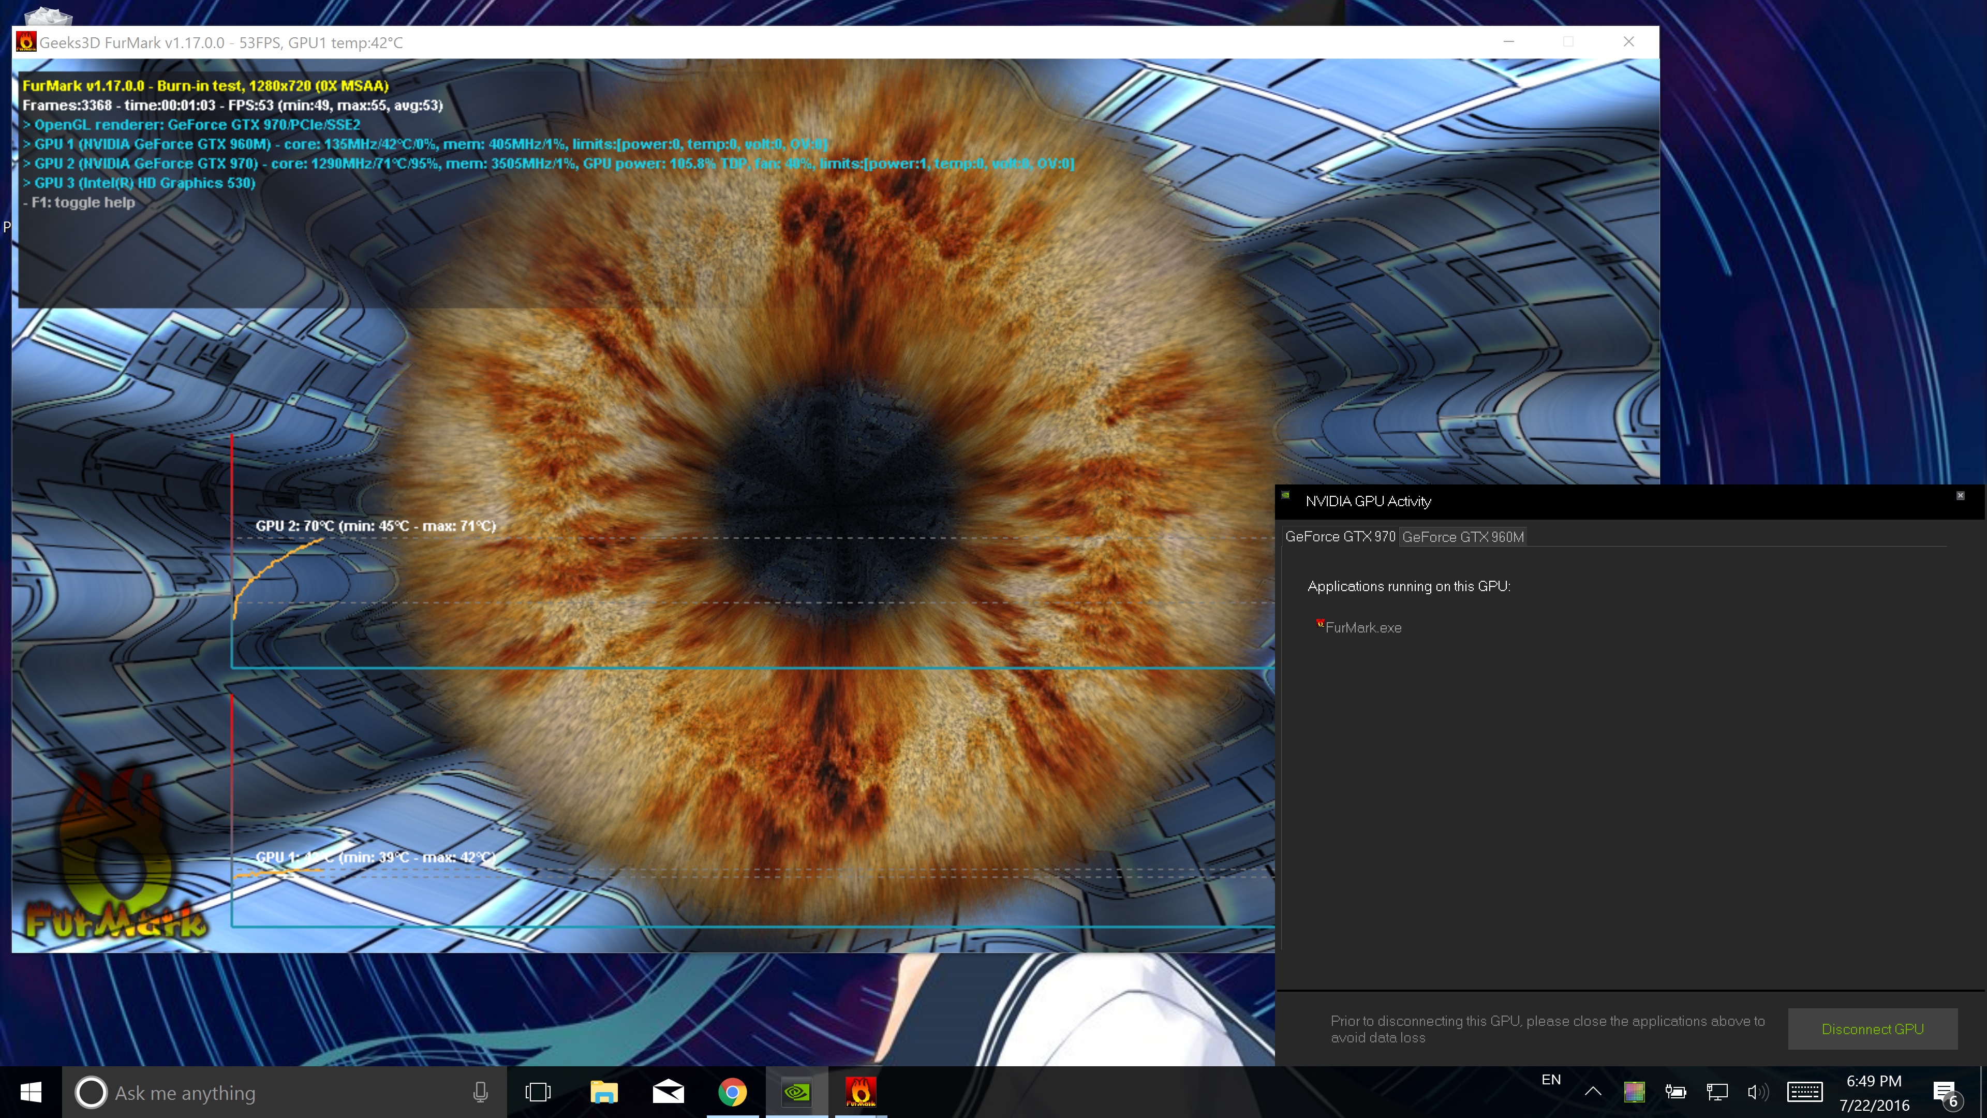Click the FurMark taskbar icon
1987x1118 pixels.
[860, 1093]
